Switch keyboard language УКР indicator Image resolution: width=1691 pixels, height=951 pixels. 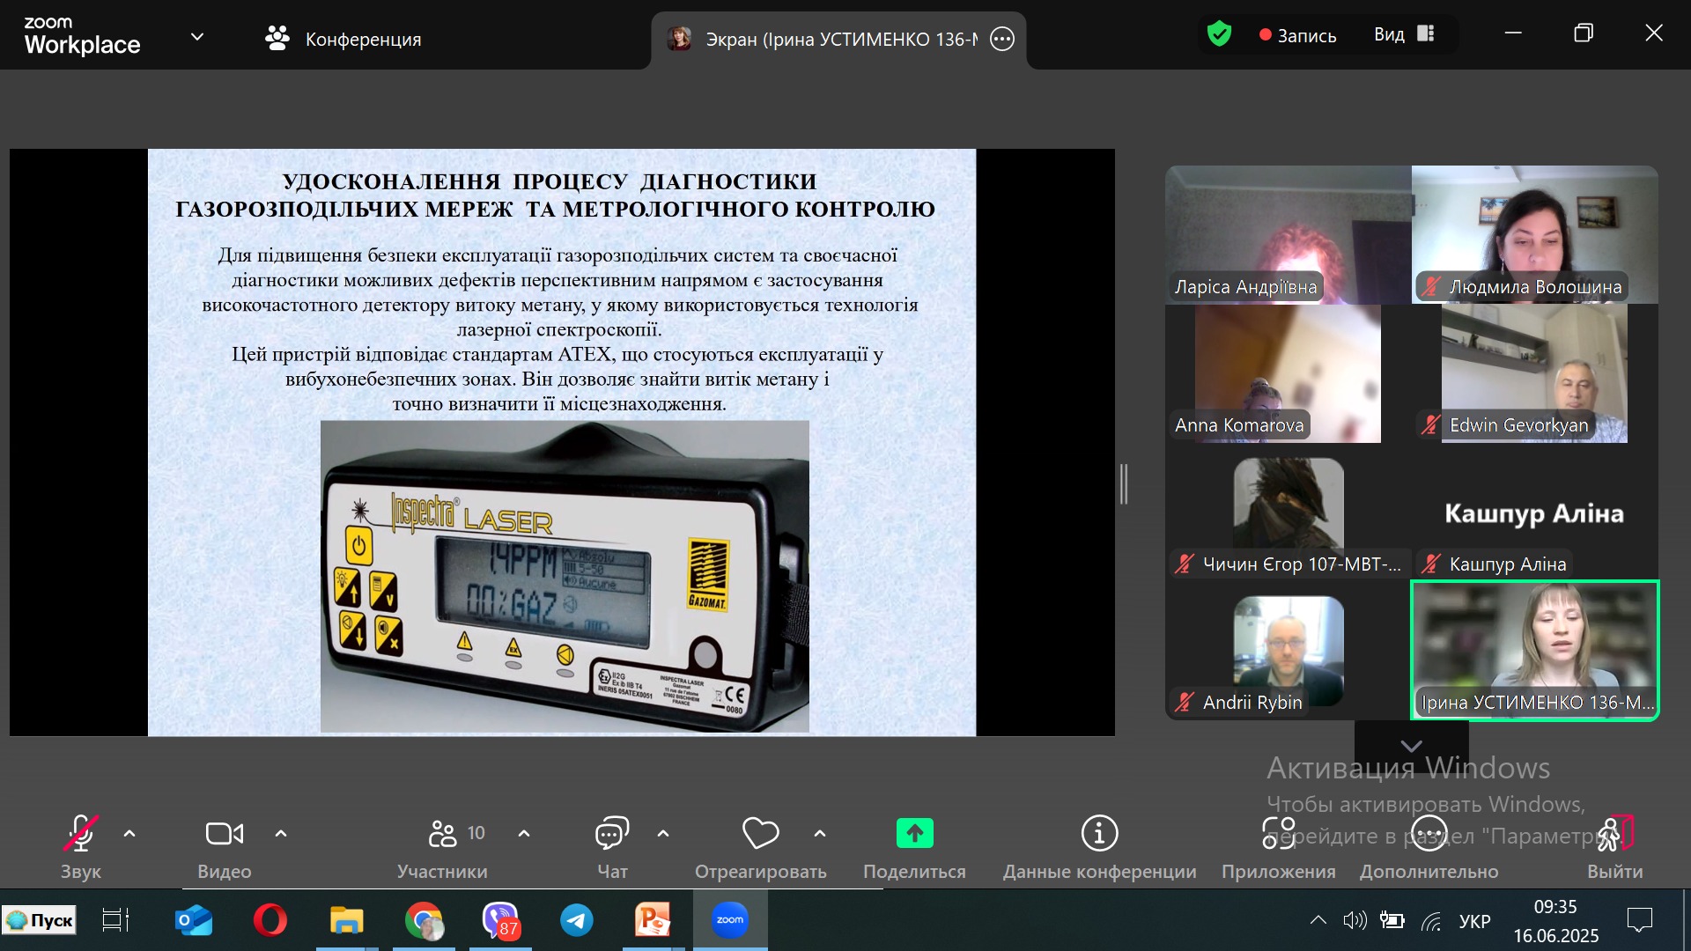(x=1475, y=921)
